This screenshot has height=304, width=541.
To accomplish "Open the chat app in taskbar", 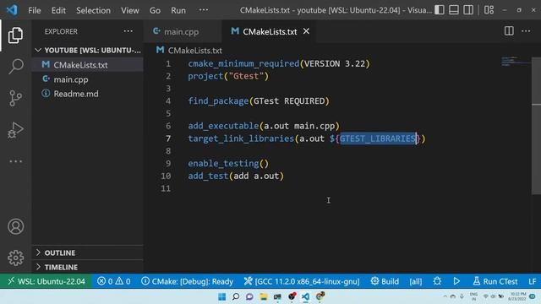I will point(249,296).
